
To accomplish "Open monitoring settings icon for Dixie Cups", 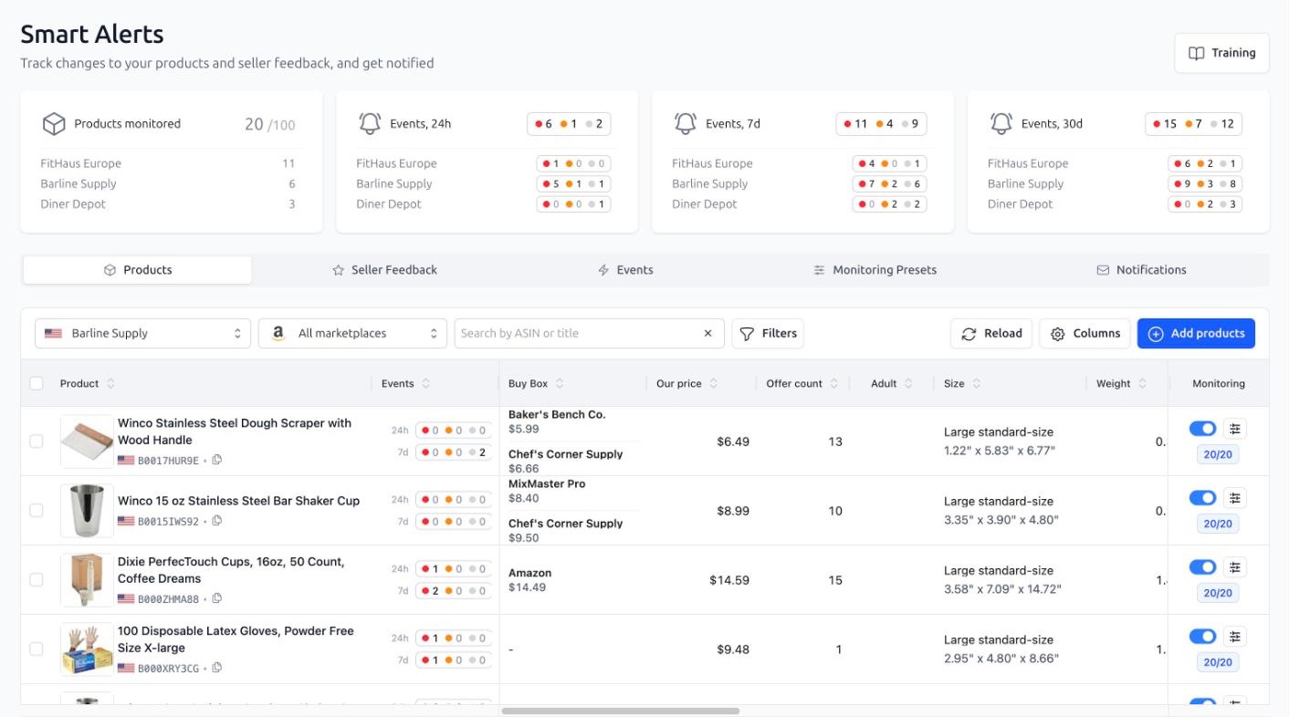I will (x=1235, y=567).
